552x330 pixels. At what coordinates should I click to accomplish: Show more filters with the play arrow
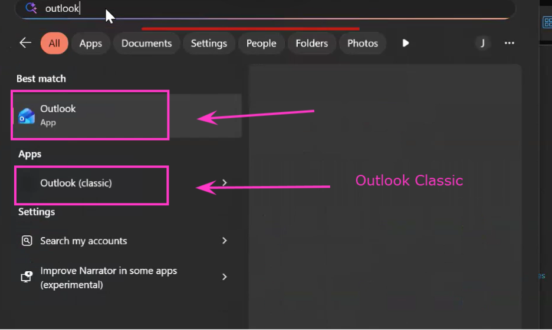406,43
